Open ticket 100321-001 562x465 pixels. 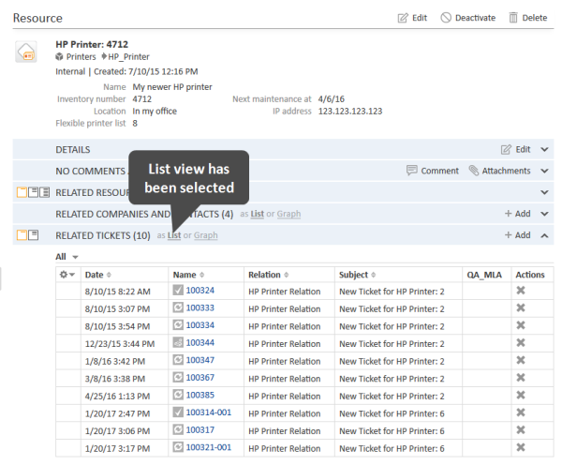[209, 447]
